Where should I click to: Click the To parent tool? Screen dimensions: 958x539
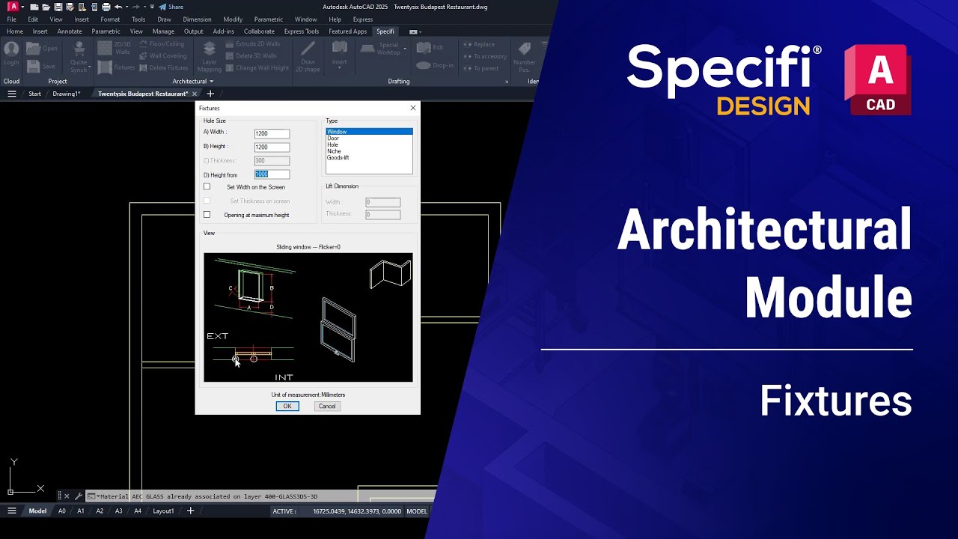[x=481, y=68]
